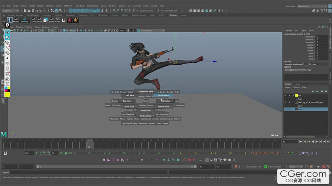Open the Maya Classic workspace dropdown

click(312, 6)
